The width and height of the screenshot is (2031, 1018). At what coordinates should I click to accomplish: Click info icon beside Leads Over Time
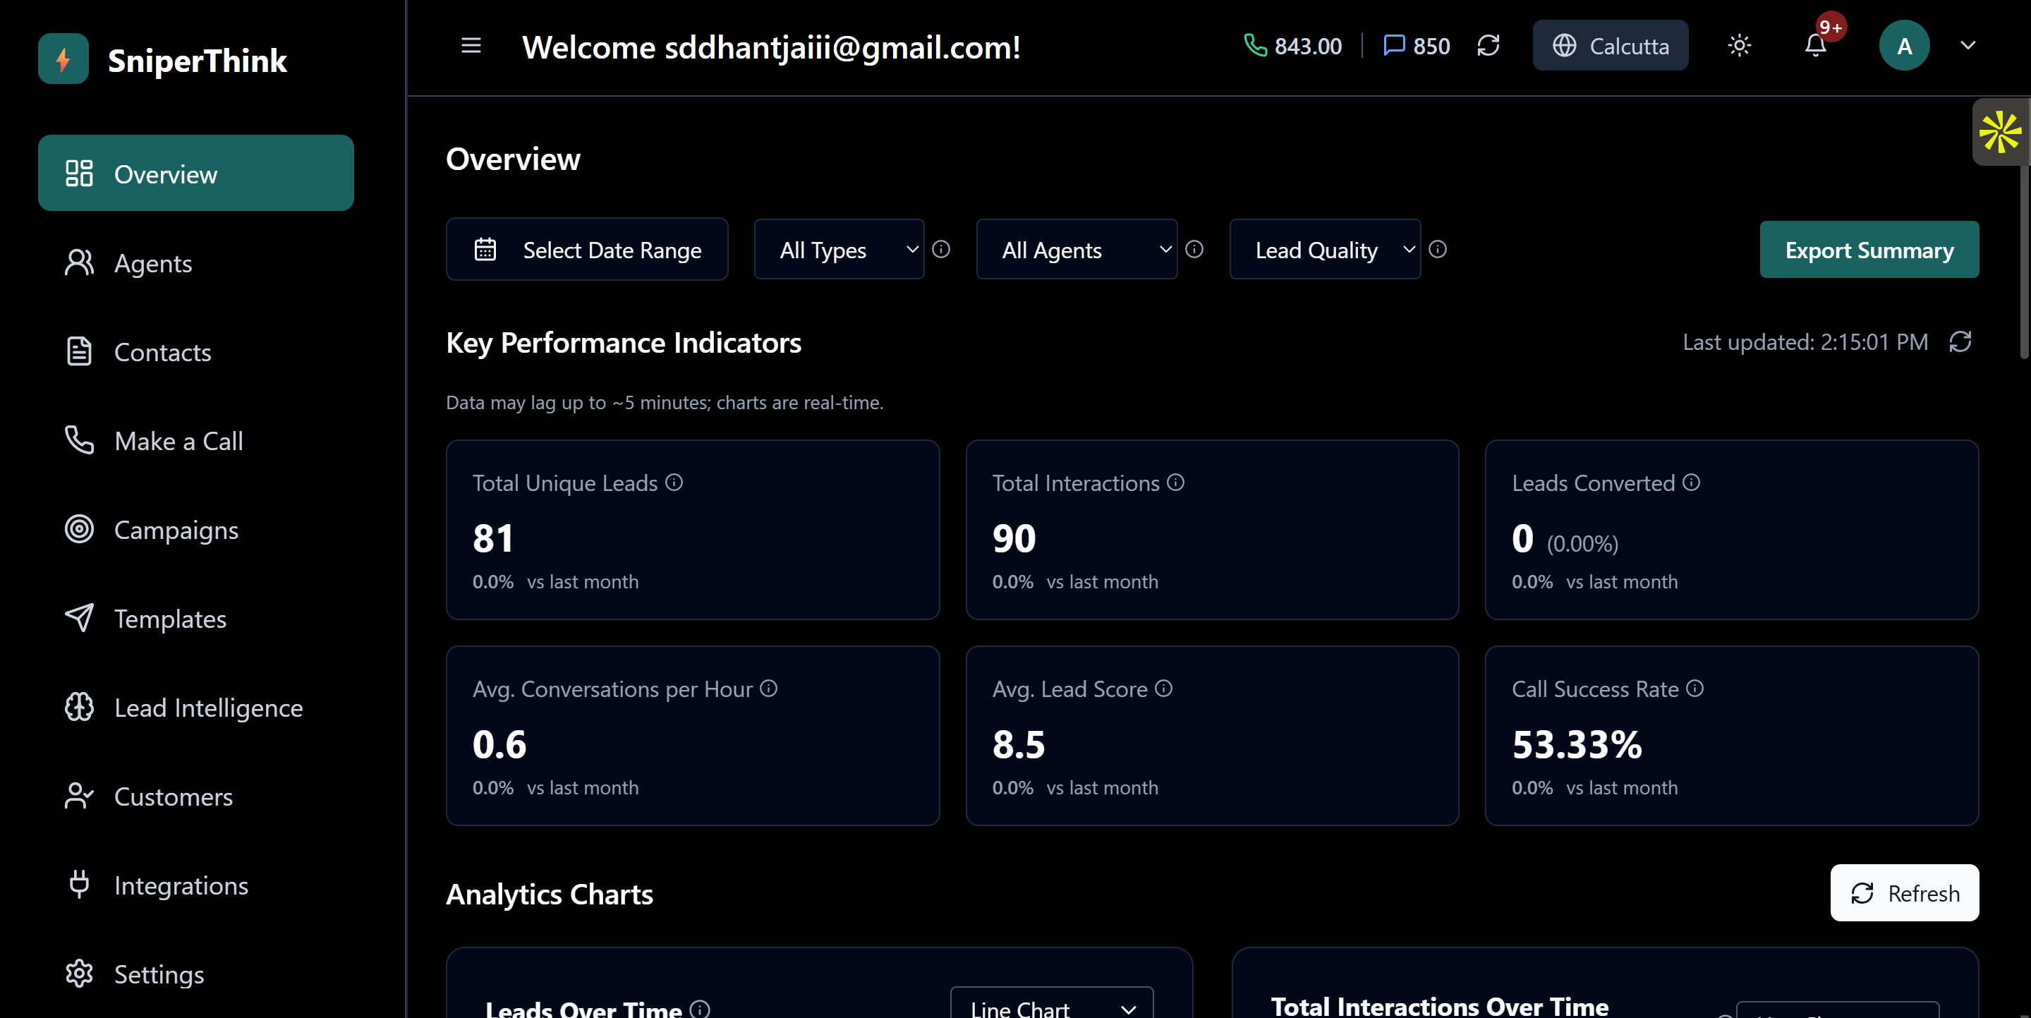click(x=700, y=1009)
